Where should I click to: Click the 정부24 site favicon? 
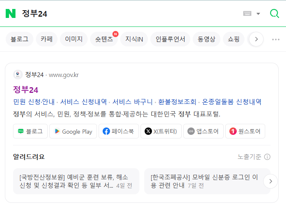tap(18, 75)
